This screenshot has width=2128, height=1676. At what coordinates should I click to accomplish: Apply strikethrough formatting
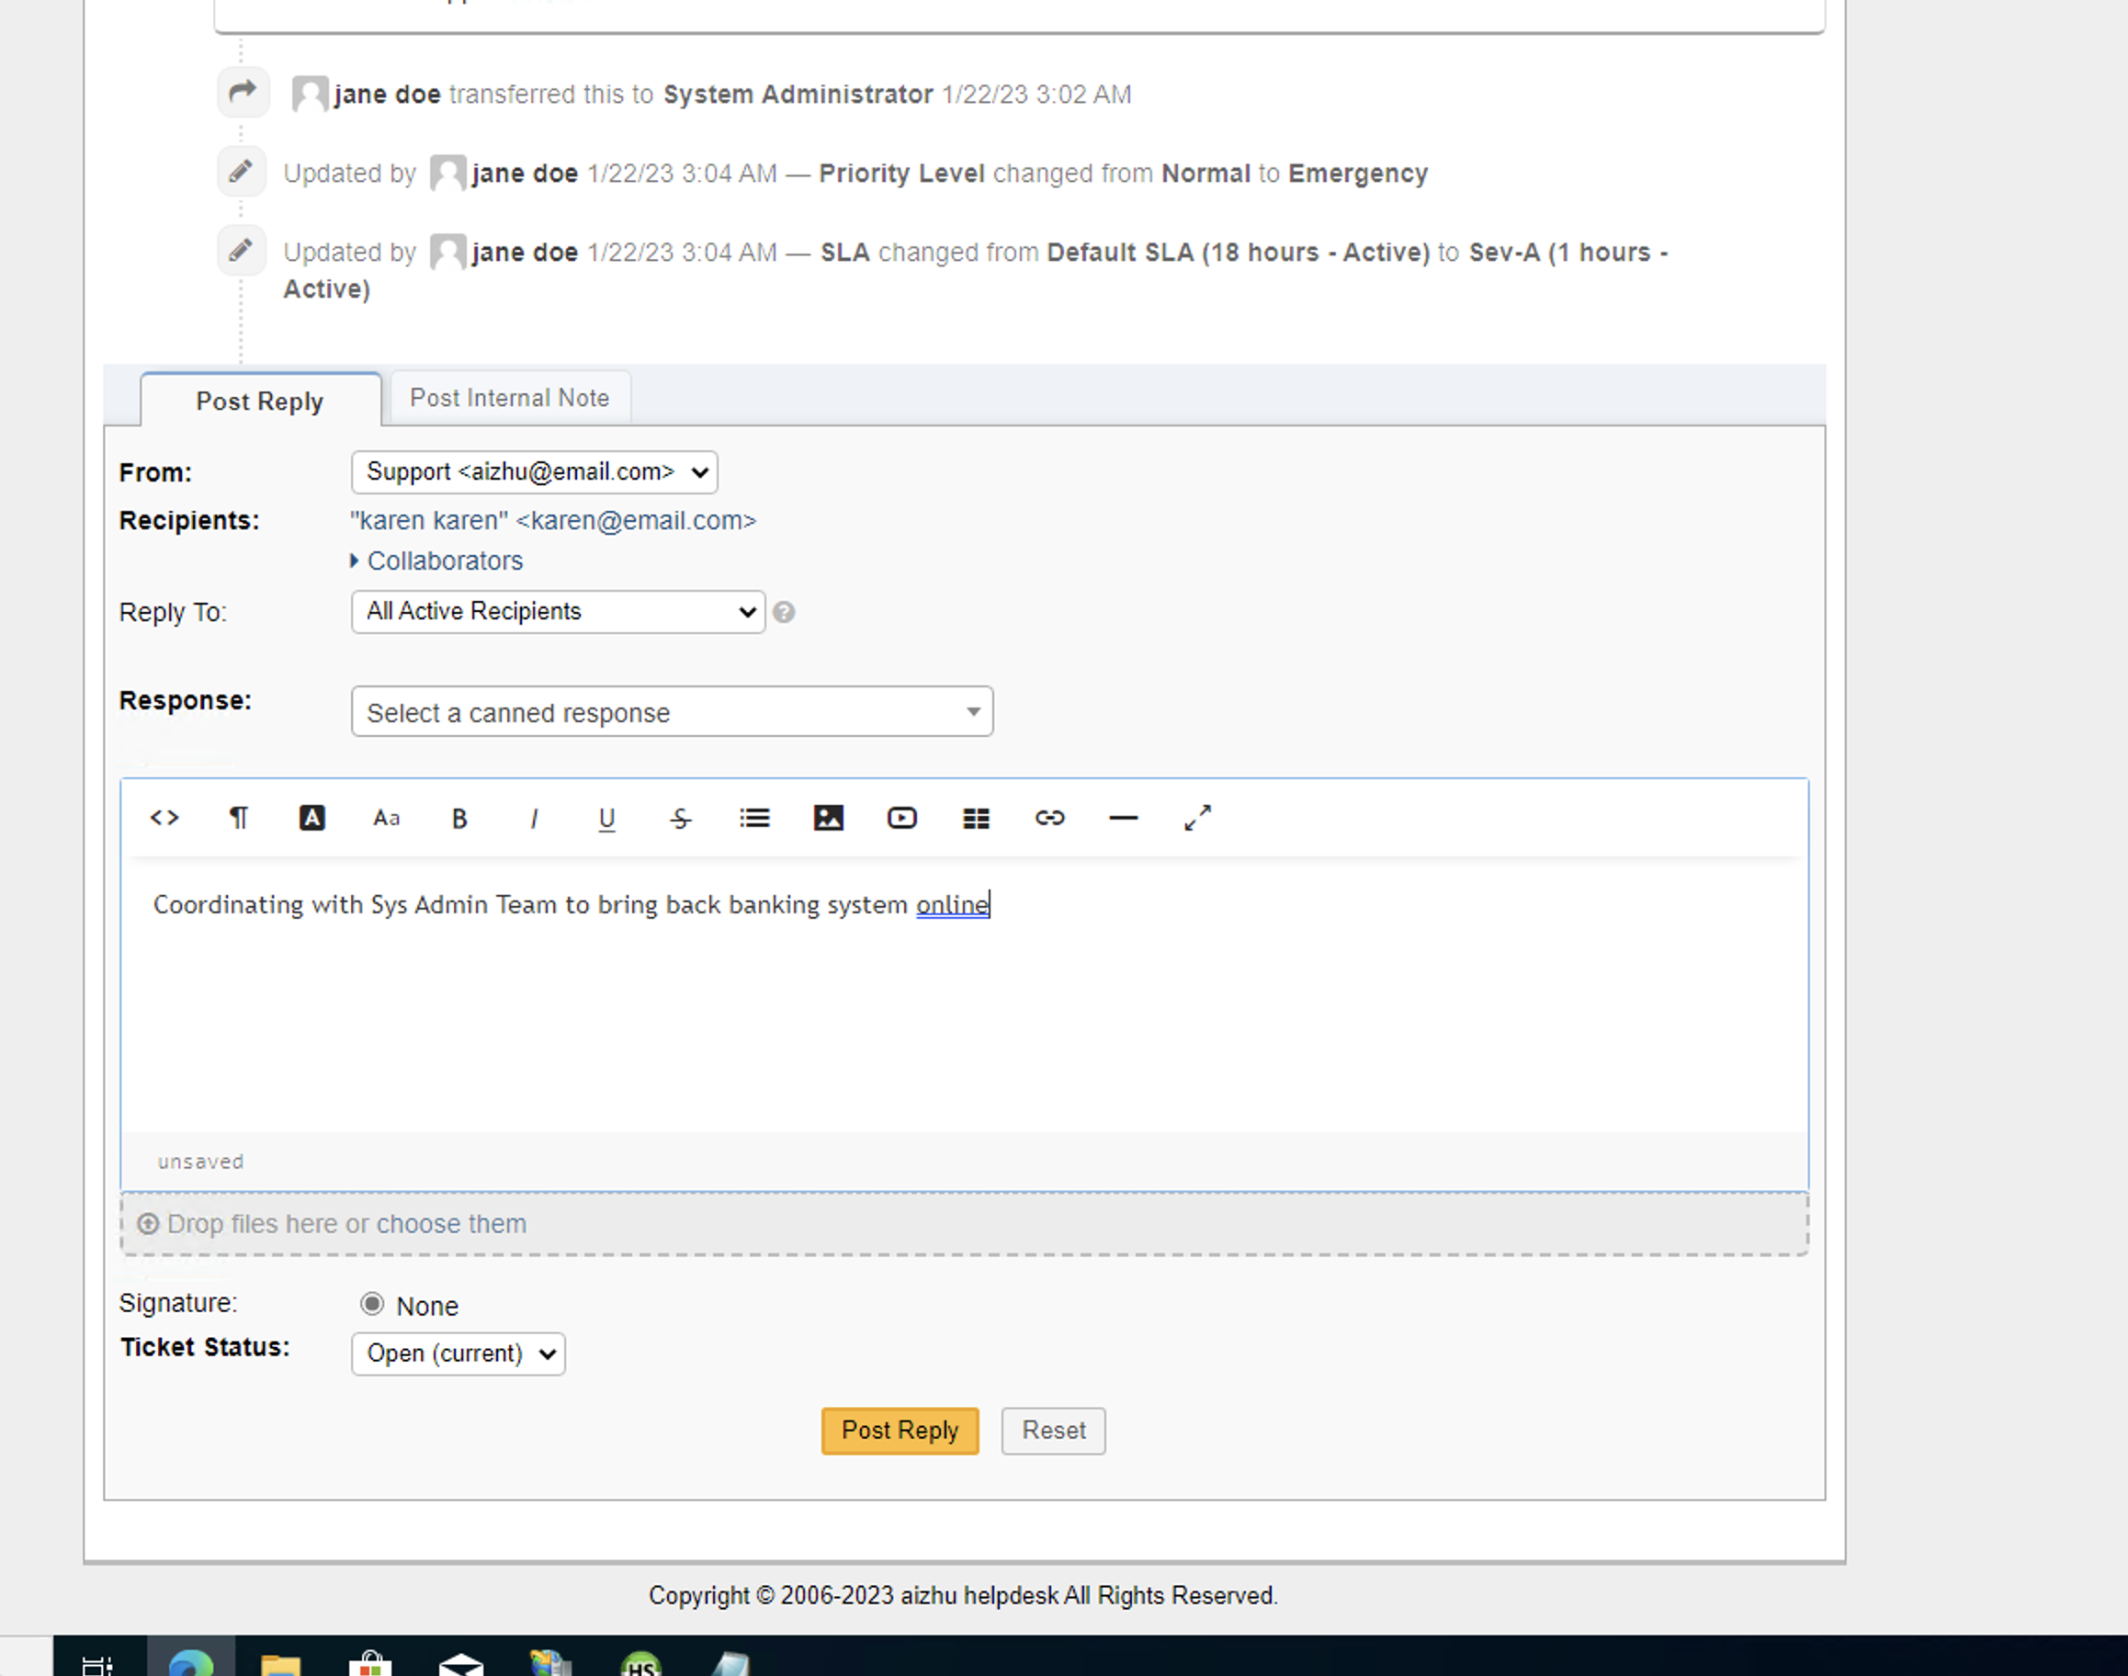point(681,818)
